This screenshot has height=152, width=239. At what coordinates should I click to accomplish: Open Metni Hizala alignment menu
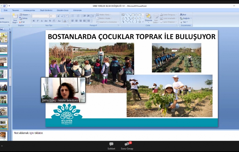pos(104,18)
